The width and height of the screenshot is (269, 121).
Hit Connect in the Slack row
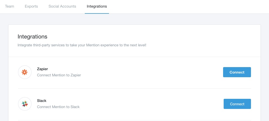(237, 104)
